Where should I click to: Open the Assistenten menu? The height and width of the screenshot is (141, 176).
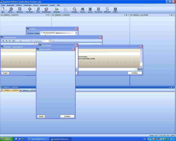pyautogui.click(x=44, y=5)
